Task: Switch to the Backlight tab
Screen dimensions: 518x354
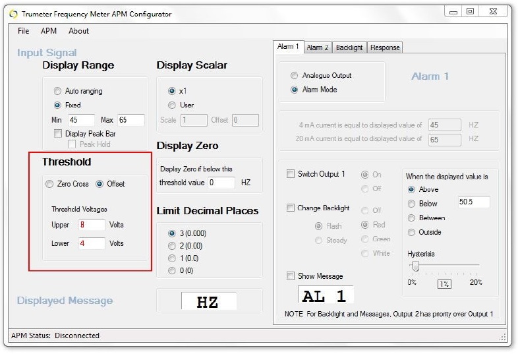Action: (x=349, y=47)
